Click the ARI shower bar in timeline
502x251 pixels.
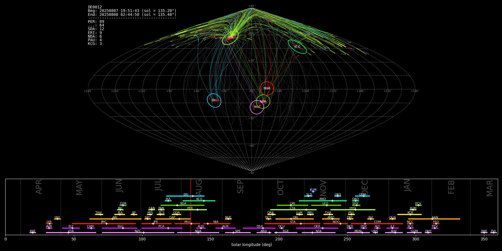[115, 219]
